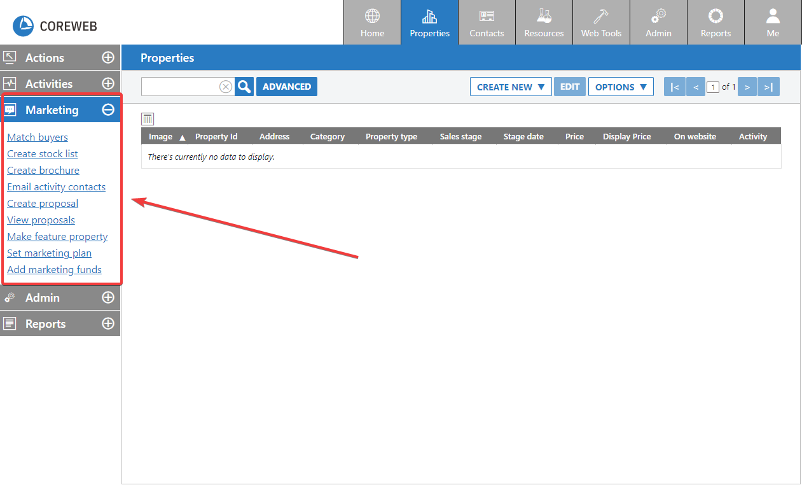Switch to the Resources tab
The image size is (802, 485).
(544, 23)
